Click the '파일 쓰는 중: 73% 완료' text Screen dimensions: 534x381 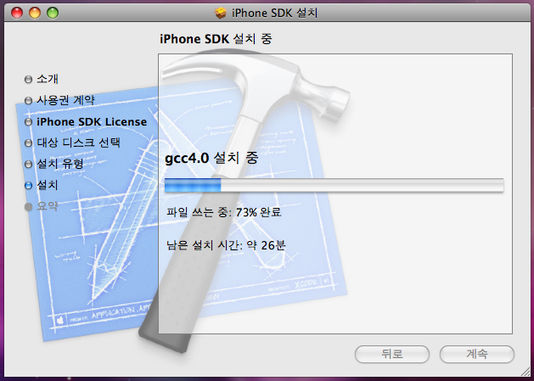click(x=224, y=212)
